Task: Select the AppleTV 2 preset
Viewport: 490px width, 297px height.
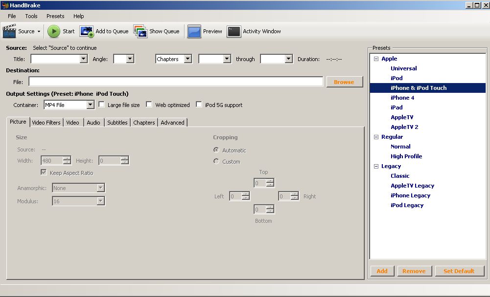Action: pyautogui.click(x=404, y=127)
